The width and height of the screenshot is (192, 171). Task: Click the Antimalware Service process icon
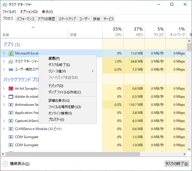(11, 105)
